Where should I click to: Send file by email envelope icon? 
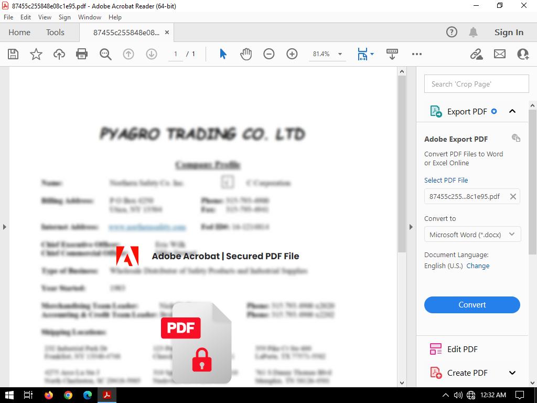tap(500, 54)
